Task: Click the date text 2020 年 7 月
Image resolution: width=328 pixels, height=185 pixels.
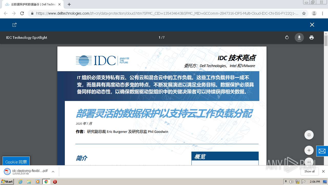Action: tap(84, 124)
